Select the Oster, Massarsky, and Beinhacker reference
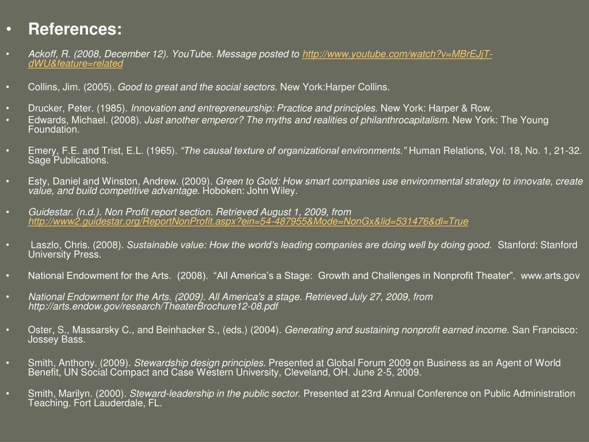 click(x=155, y=330)
